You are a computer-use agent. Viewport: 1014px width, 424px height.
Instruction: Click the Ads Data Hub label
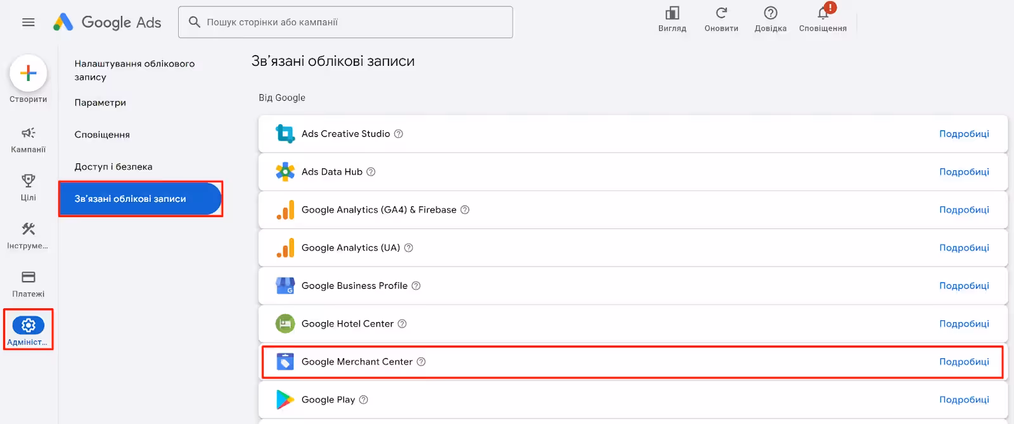(332, 171)
